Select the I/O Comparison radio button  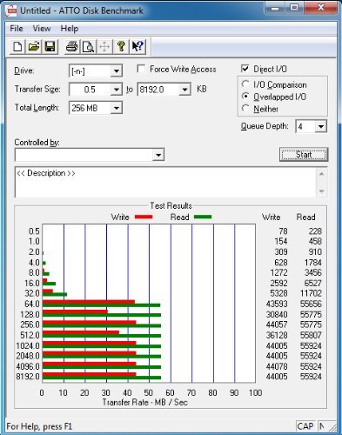pyautogui.click(x=245, y=84)
